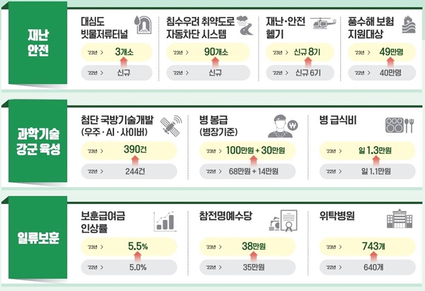Click the 640개 gray value pill
Screen dimensions: 425x291
[x=367, y=267]
